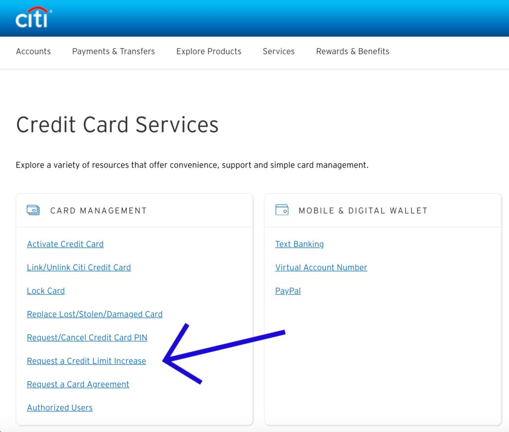Viewport: 509px width, 432px height.
Task: Follow the Activate Credit Card link
Action: pos(65,244)
